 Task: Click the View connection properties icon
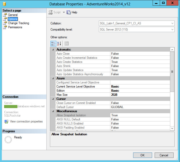point(6,121)
